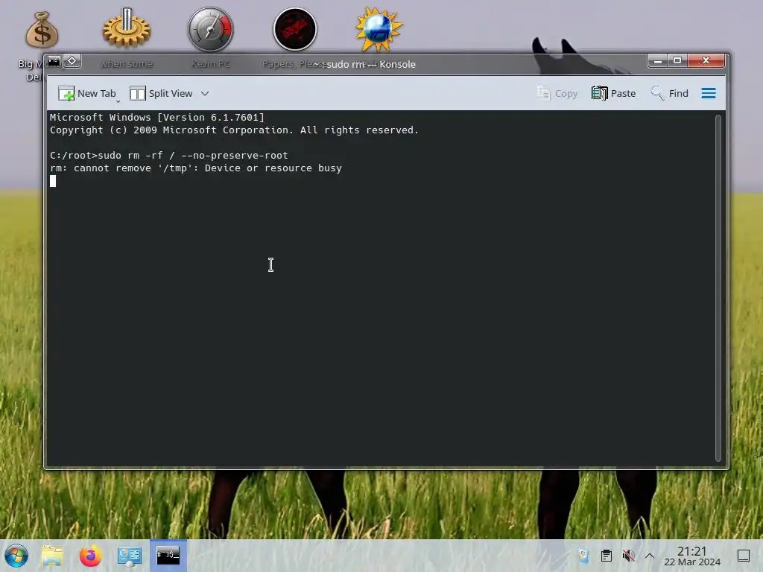Open the golden gear desktop icon
This screenshot has width=763, height=572.
[x=127, y=28]
